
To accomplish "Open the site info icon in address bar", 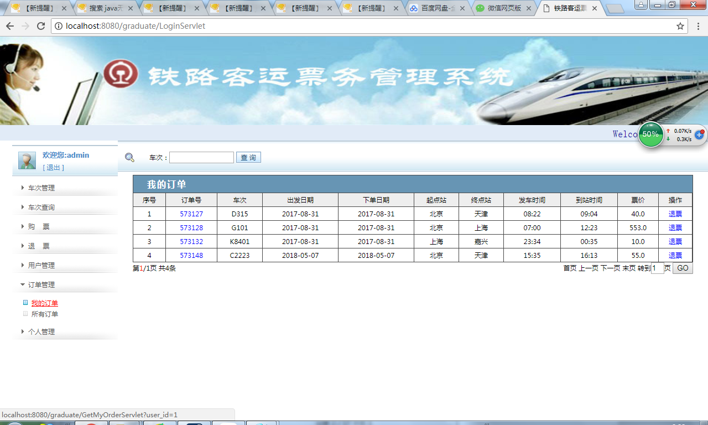I will click(x=59, y=25).
